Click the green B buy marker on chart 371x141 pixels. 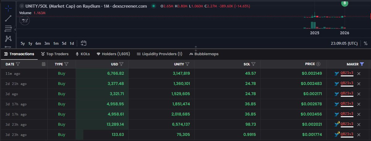tap(345, 3)
